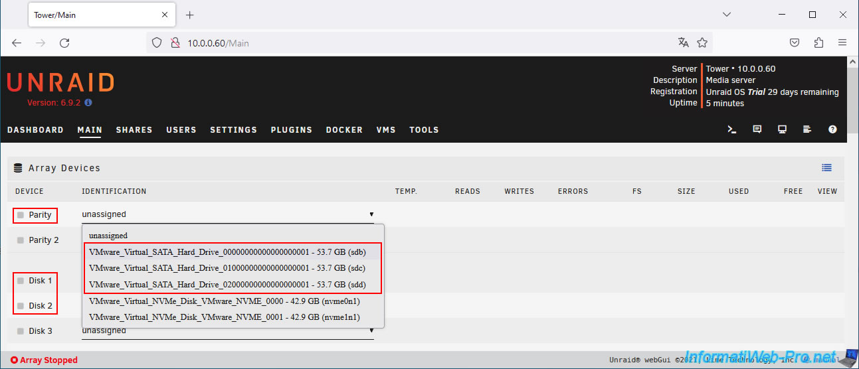Click the version info icon beside 6.9.2
This screenshot has height=369, width=859.
pyautogui.click(x=88, y=103)
